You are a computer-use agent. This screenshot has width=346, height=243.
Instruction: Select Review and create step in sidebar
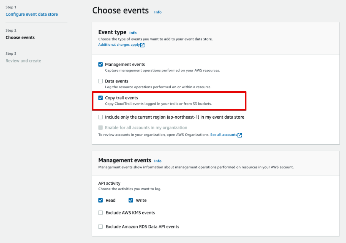coord(23,61)
